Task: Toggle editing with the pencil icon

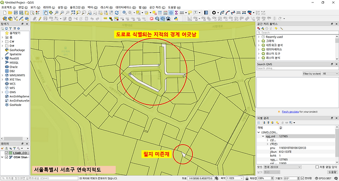Action: pyautogui.click(x=40, y=19)
